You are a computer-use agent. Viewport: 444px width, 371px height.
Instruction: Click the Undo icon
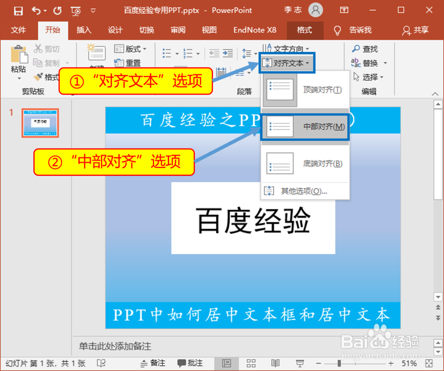(x=36, y=11)
